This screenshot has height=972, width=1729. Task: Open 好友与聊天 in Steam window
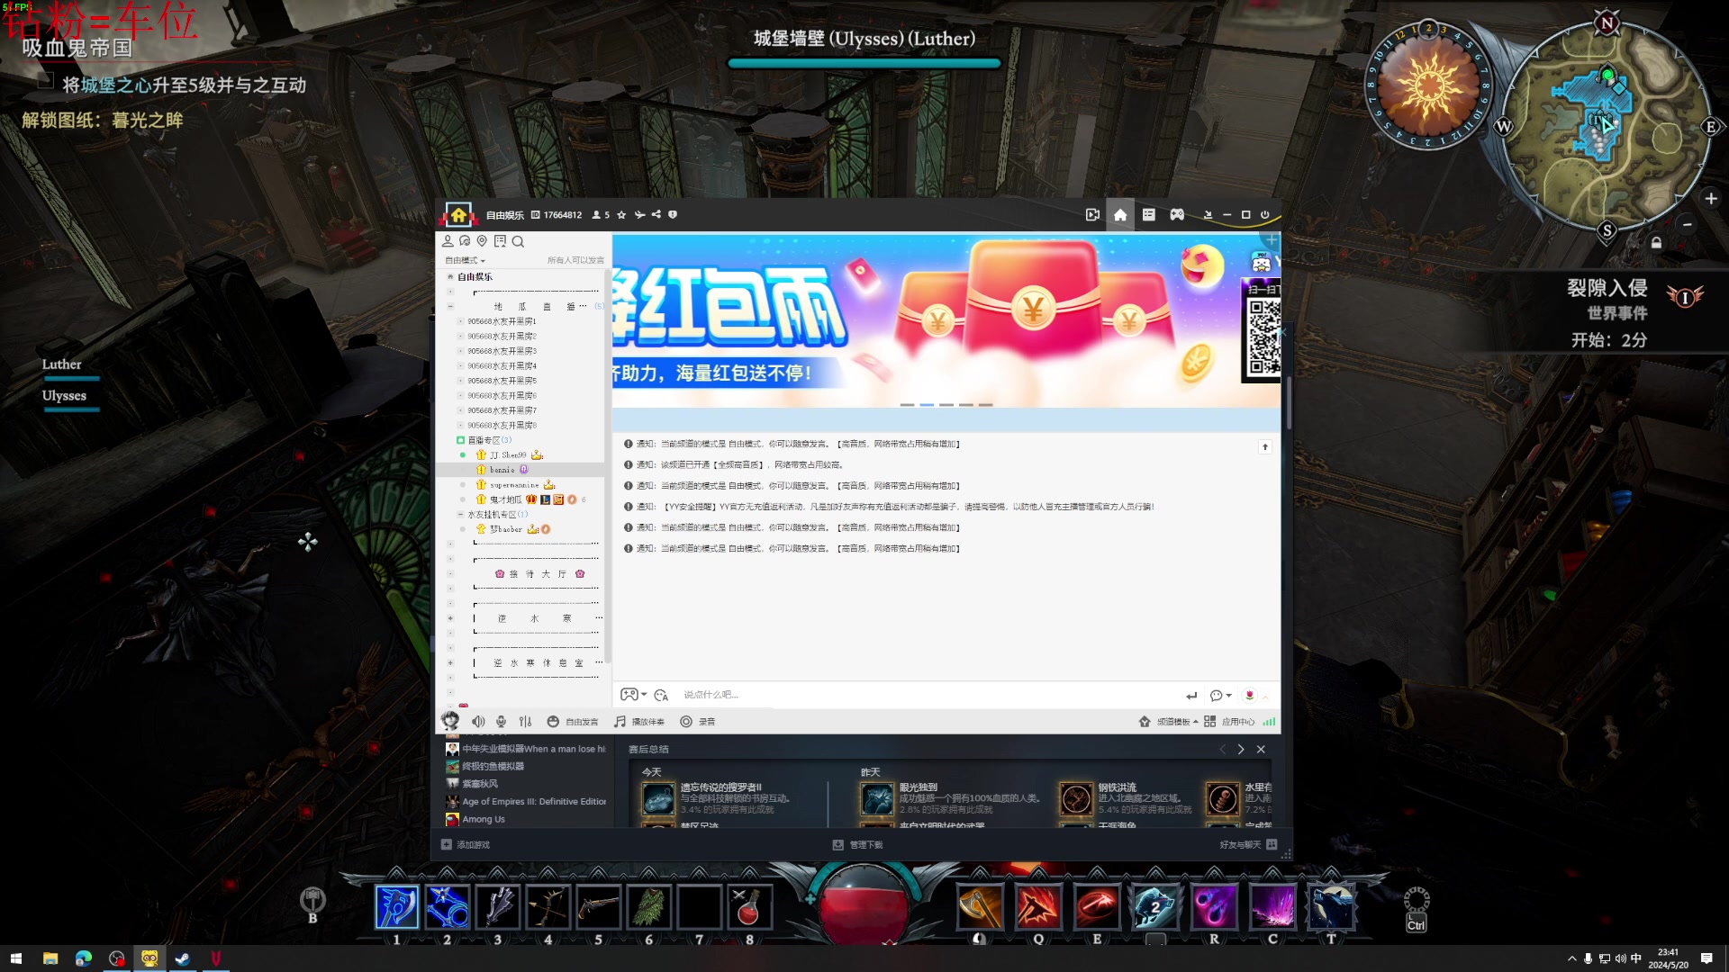click(1248, 845)
